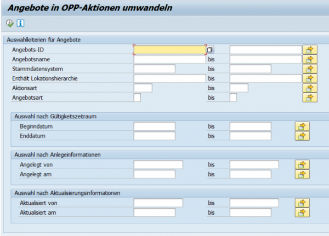Click the 'Enthält Lokationshierarchie' label
329x236 pixels.
[x=45, y=79]
